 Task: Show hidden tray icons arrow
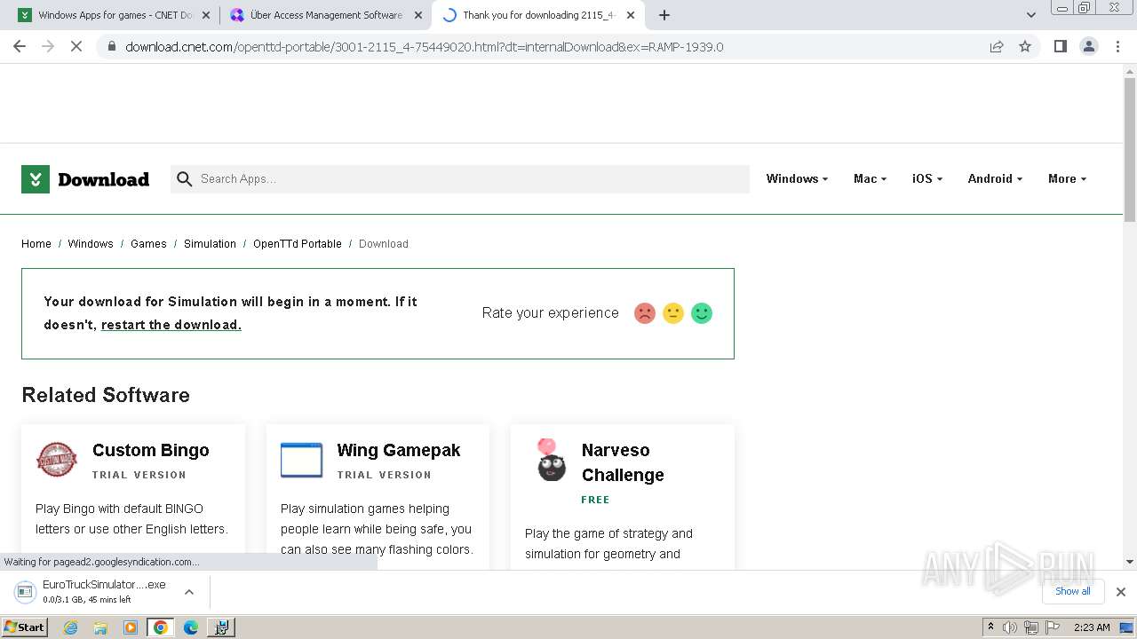(x=990, y=627)
